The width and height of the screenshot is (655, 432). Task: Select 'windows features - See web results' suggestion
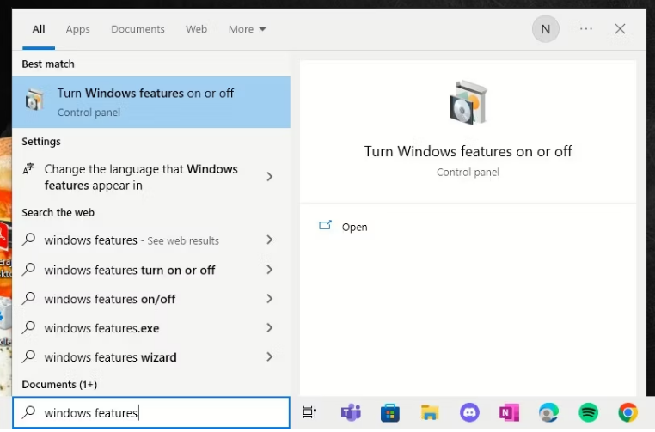tap(151, 240)
